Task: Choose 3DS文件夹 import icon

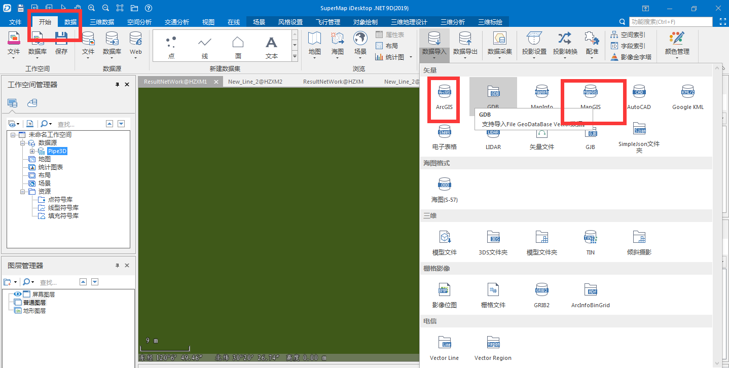Action: pyautogui.click(x=493, y=242)
